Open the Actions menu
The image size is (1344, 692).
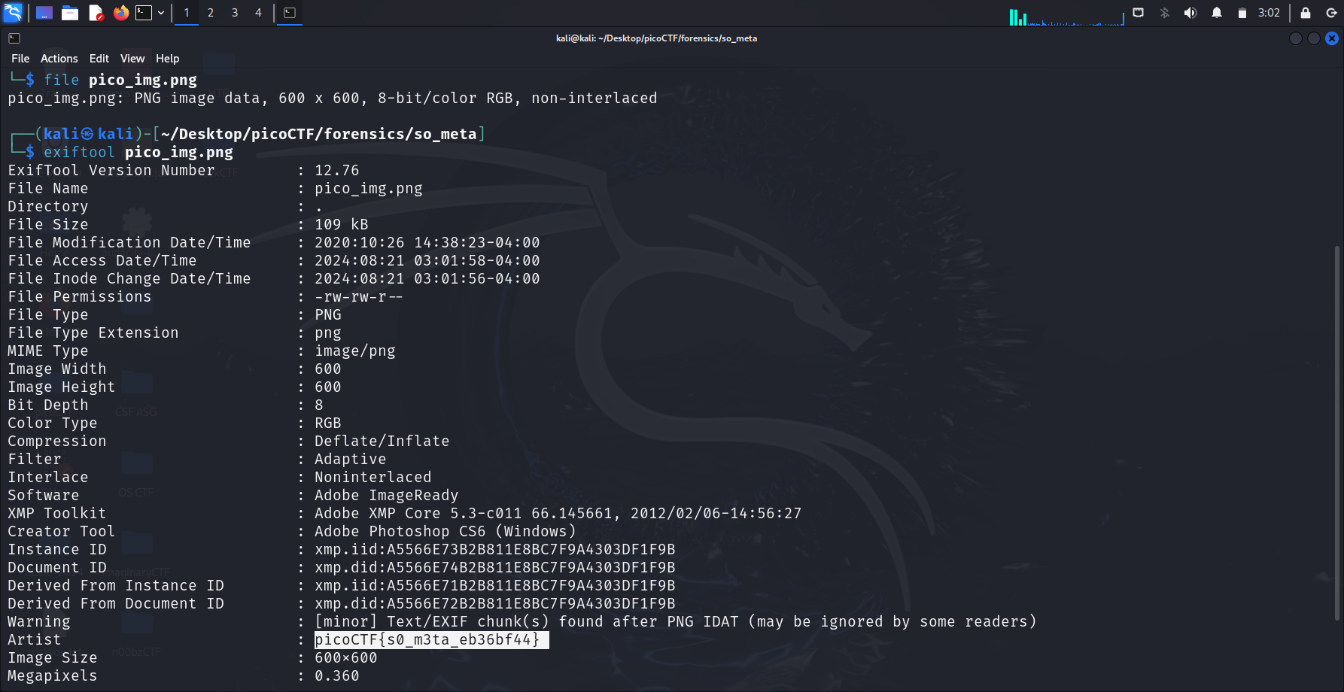(59, 59)
